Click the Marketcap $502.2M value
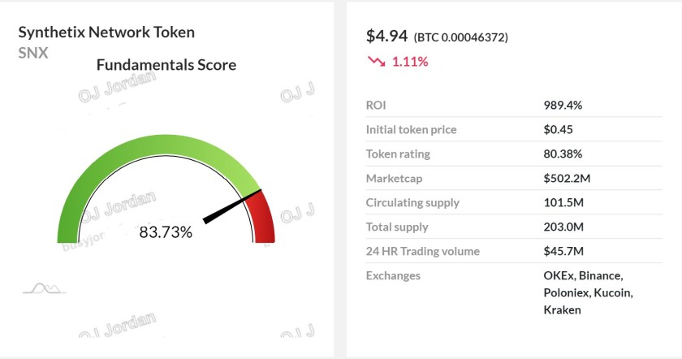682x359 pixels. (567, 179)
